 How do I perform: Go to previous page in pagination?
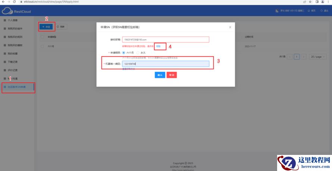point(290,57)
